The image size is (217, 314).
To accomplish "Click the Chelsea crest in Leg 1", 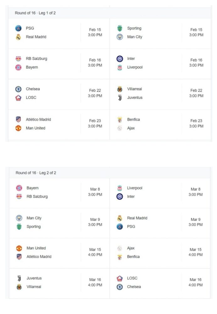I will tap(18, 89).
